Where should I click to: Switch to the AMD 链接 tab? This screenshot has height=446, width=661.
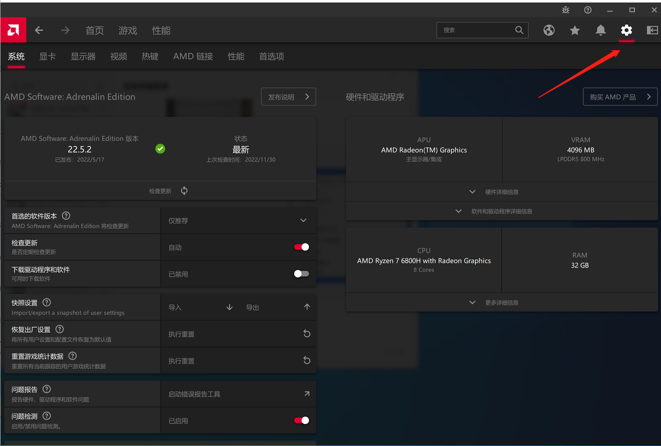point(193,56)
